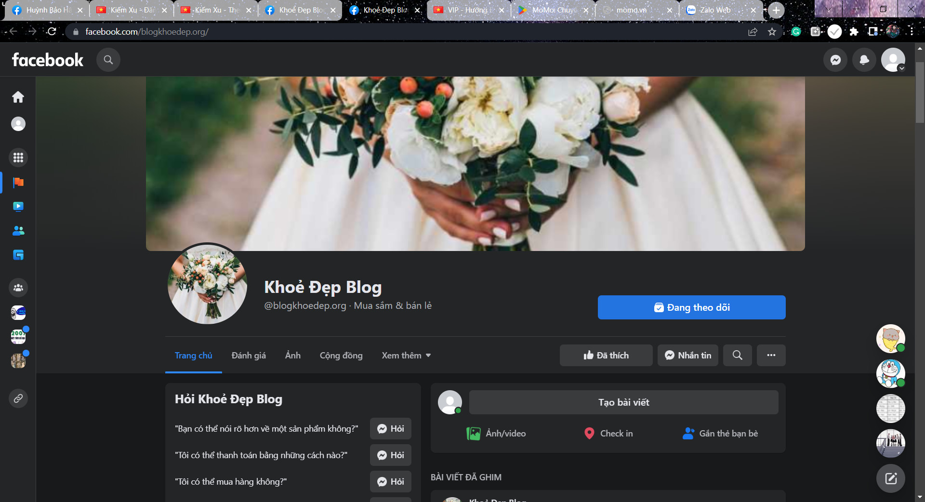Viewport: 925px width, 502px height.
Task: Open the cat avatar chat contact
Action: click(x=890, y=338)
